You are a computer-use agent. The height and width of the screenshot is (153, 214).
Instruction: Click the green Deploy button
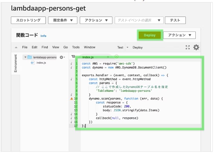point(150,35)
